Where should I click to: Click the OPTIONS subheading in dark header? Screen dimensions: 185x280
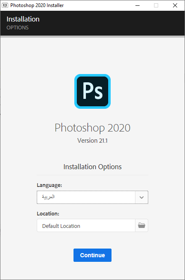(x=17, y=27)
